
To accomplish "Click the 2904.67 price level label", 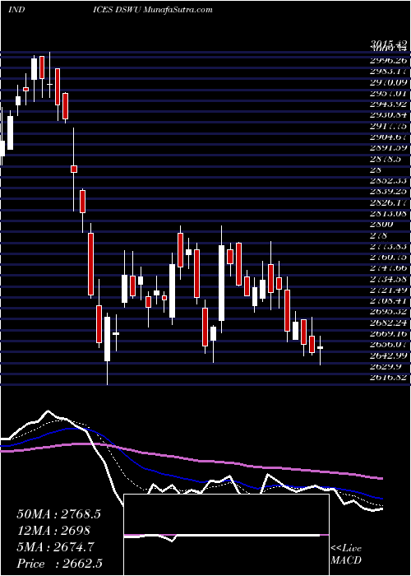I will (x=388, y=137).
